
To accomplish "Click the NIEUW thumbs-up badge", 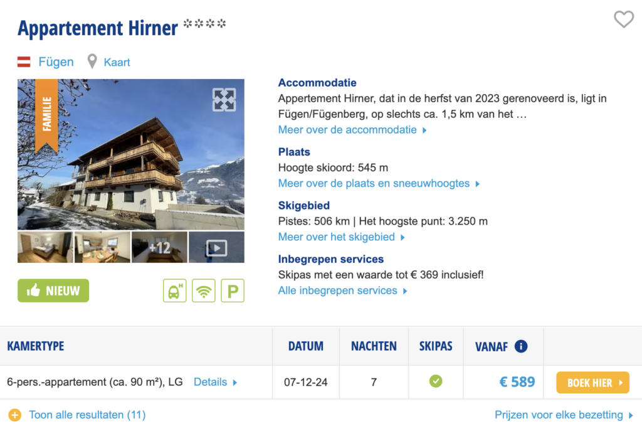I will point(53,290).
